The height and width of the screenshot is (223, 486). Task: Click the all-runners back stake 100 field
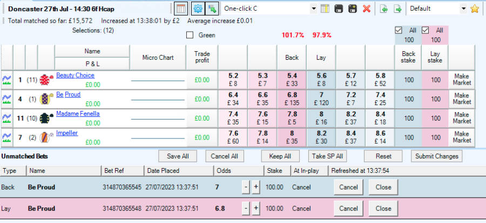click(x=409, y=40)
